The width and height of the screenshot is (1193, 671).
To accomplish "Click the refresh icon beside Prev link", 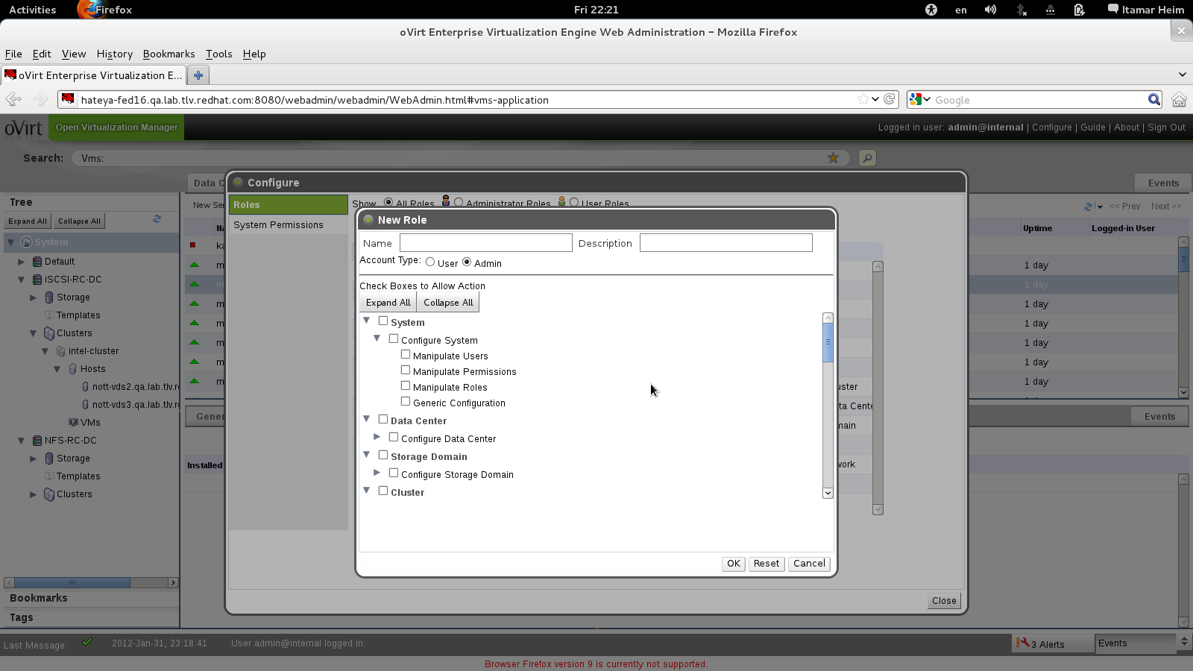I will 1089,207.
